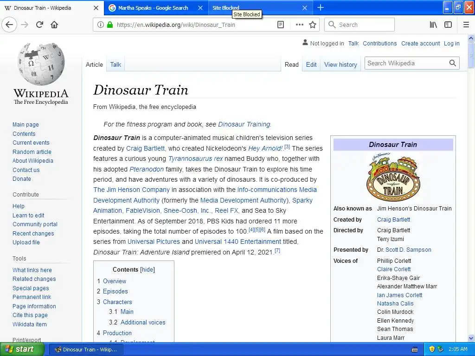Show sidebars icon in the toolbar
Screen dimensions: 475x356
click(x=448, y=25)
